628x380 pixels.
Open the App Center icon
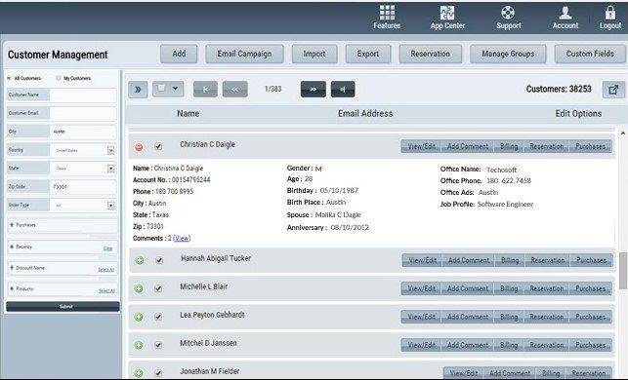click(x=447, y=13)
